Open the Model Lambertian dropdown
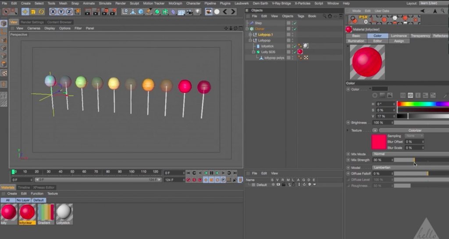This screenshot has width=449, height=239. pos(410,168)
